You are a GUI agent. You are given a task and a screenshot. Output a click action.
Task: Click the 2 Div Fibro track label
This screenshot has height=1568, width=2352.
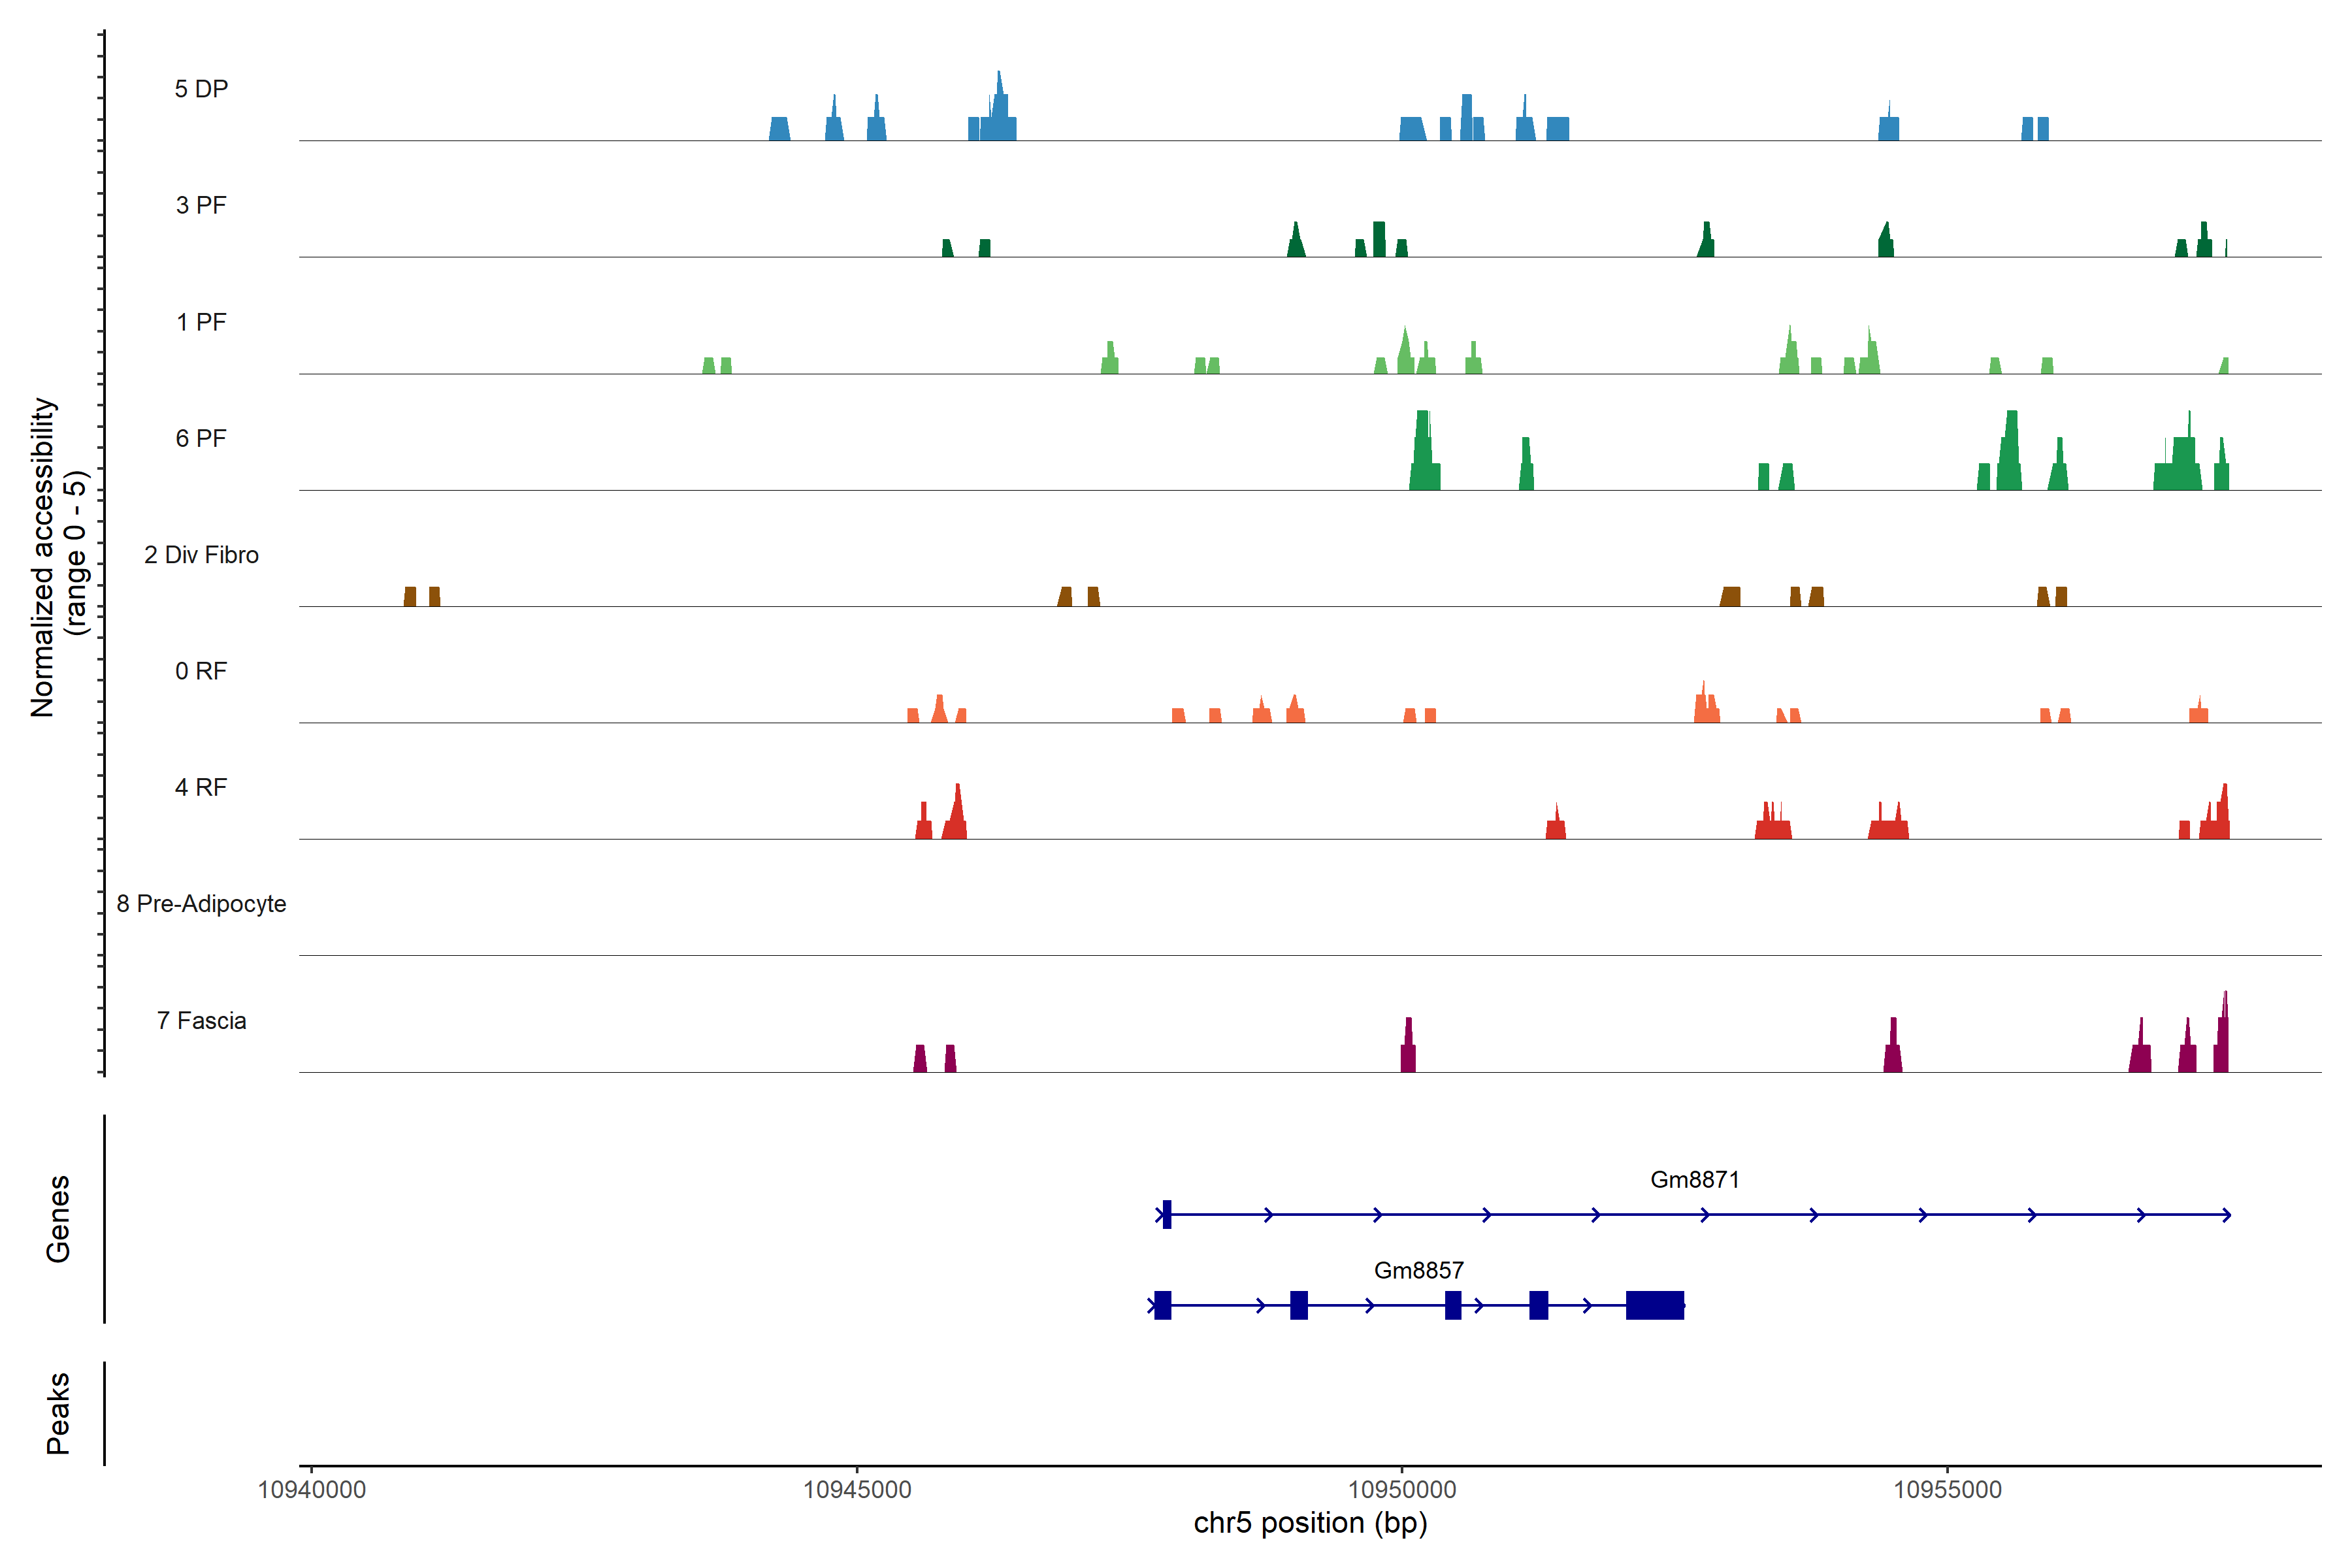click(x=201, y=555)
